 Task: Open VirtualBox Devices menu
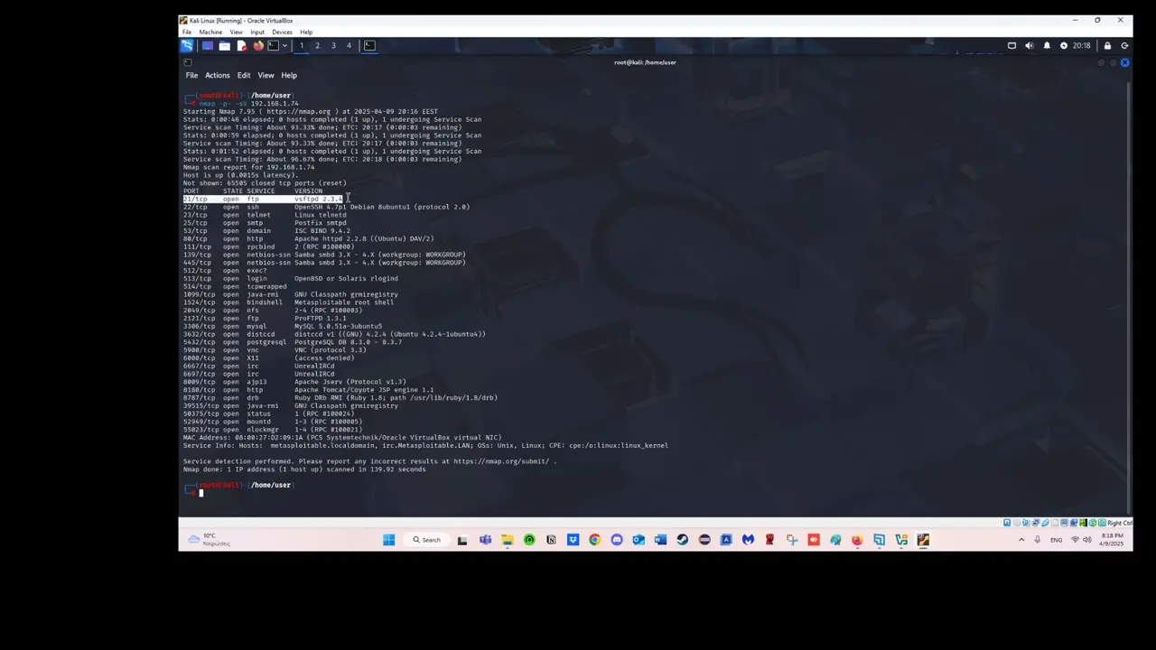[282, 32]
